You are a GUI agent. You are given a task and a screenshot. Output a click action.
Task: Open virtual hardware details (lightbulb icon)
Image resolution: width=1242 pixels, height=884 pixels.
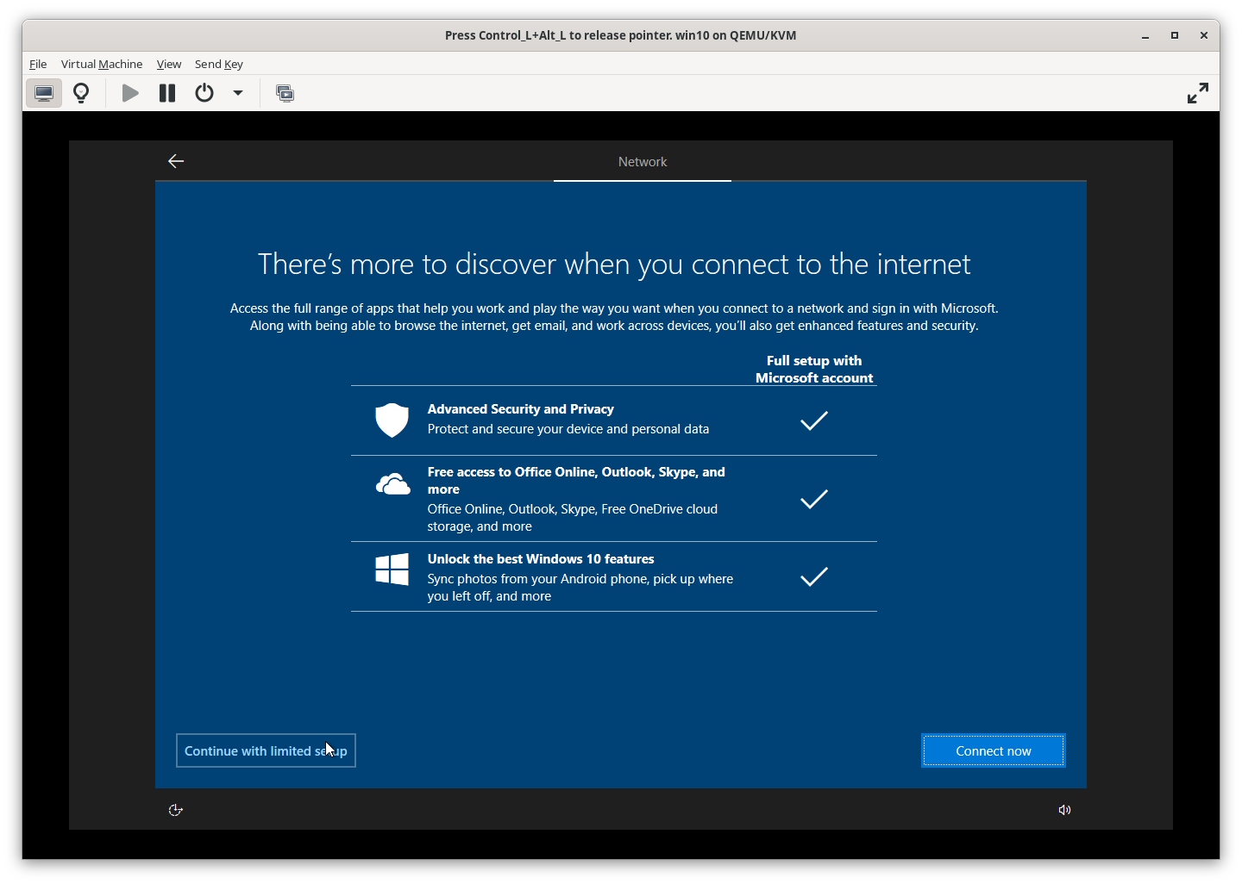81,93
